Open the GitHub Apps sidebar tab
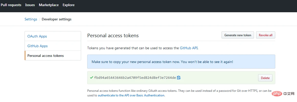The width and height of the screenshot is (297, 102). point(38,46)
